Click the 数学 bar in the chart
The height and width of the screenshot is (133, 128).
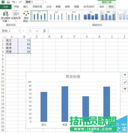[86, 107]
